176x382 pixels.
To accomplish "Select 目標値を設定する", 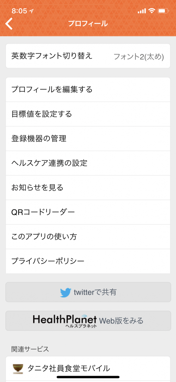I will [x=88, y=114].
